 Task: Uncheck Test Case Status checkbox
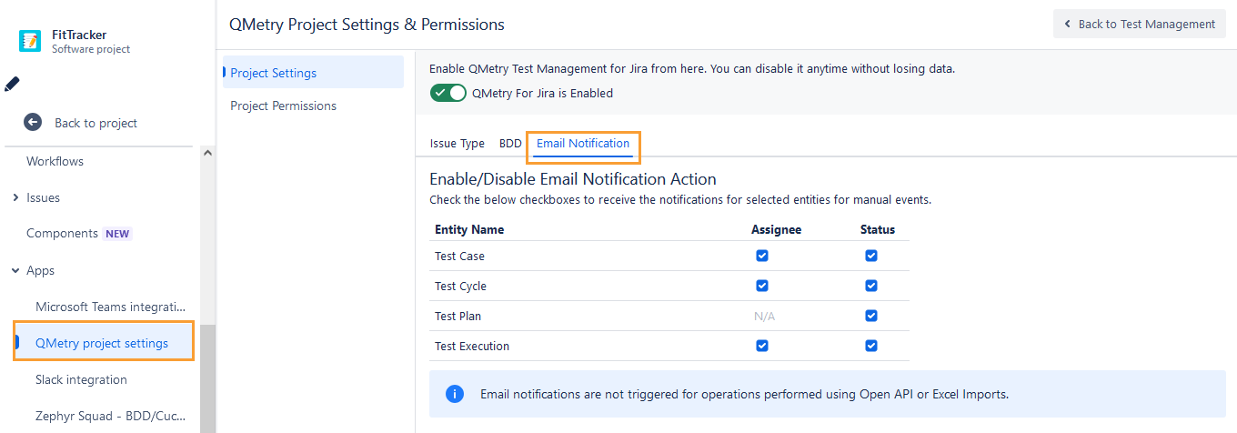coord(871,256)
